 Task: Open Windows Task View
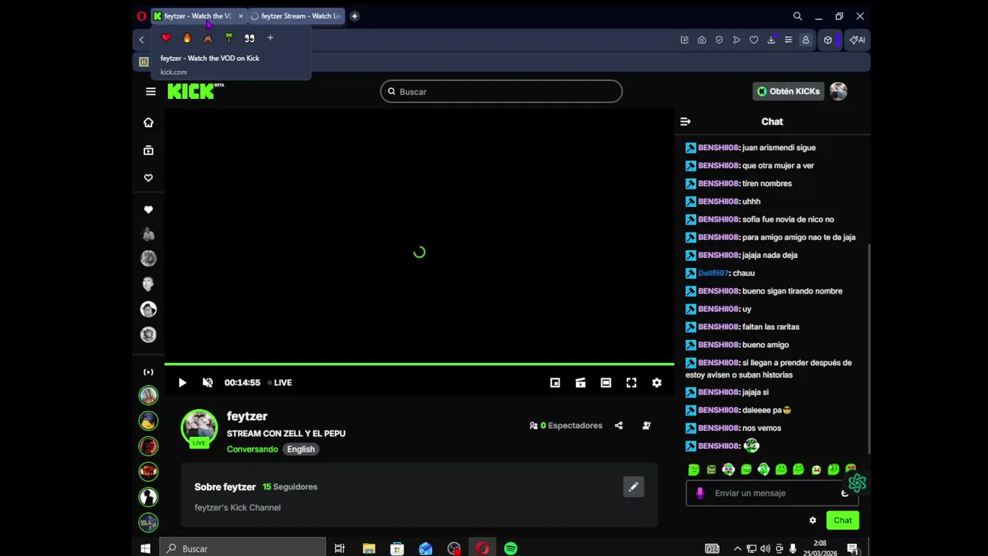click(x=340, y=548)
